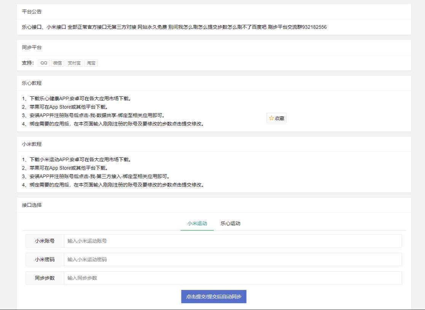425x310 pixels.
Task: Select the 微信 platform tag
Action: [x=57, y=63]
